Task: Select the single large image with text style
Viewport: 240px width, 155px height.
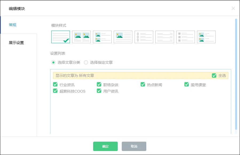Action: coord(123,37)
